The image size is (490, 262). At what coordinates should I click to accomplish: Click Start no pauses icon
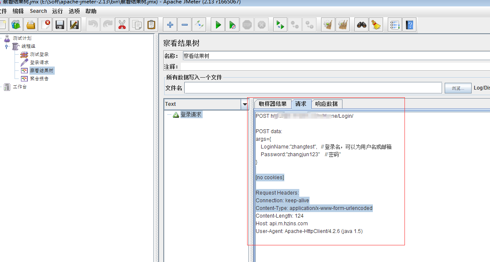(x=232, y=25)
